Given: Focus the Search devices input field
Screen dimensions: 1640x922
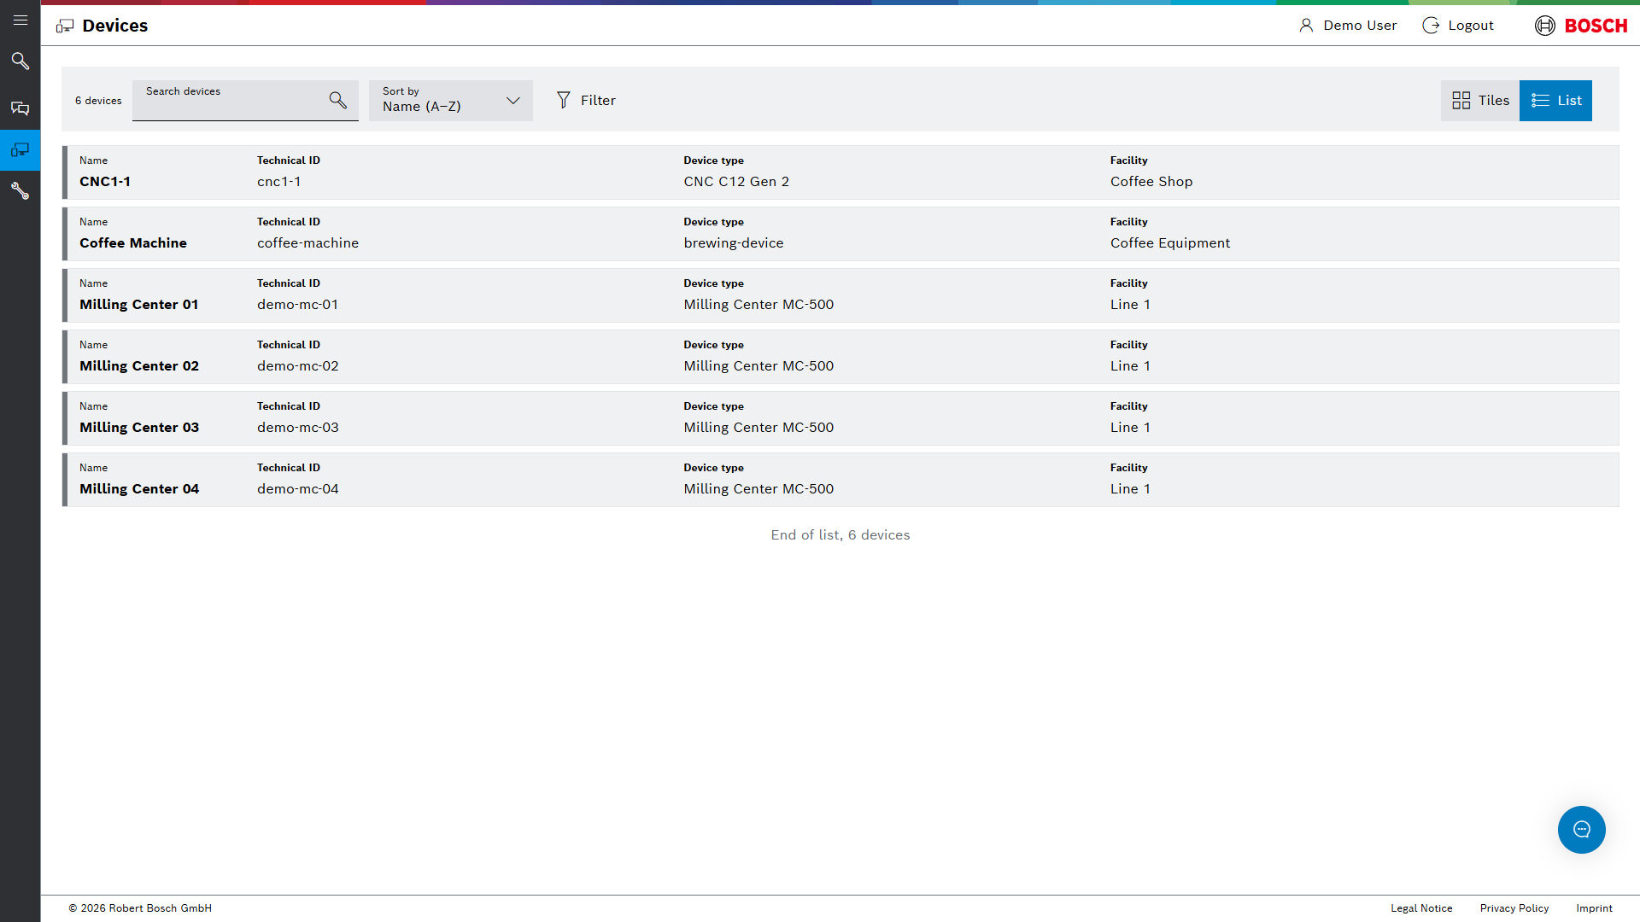Looking at the screenshot, I should (x=245, y=101).
